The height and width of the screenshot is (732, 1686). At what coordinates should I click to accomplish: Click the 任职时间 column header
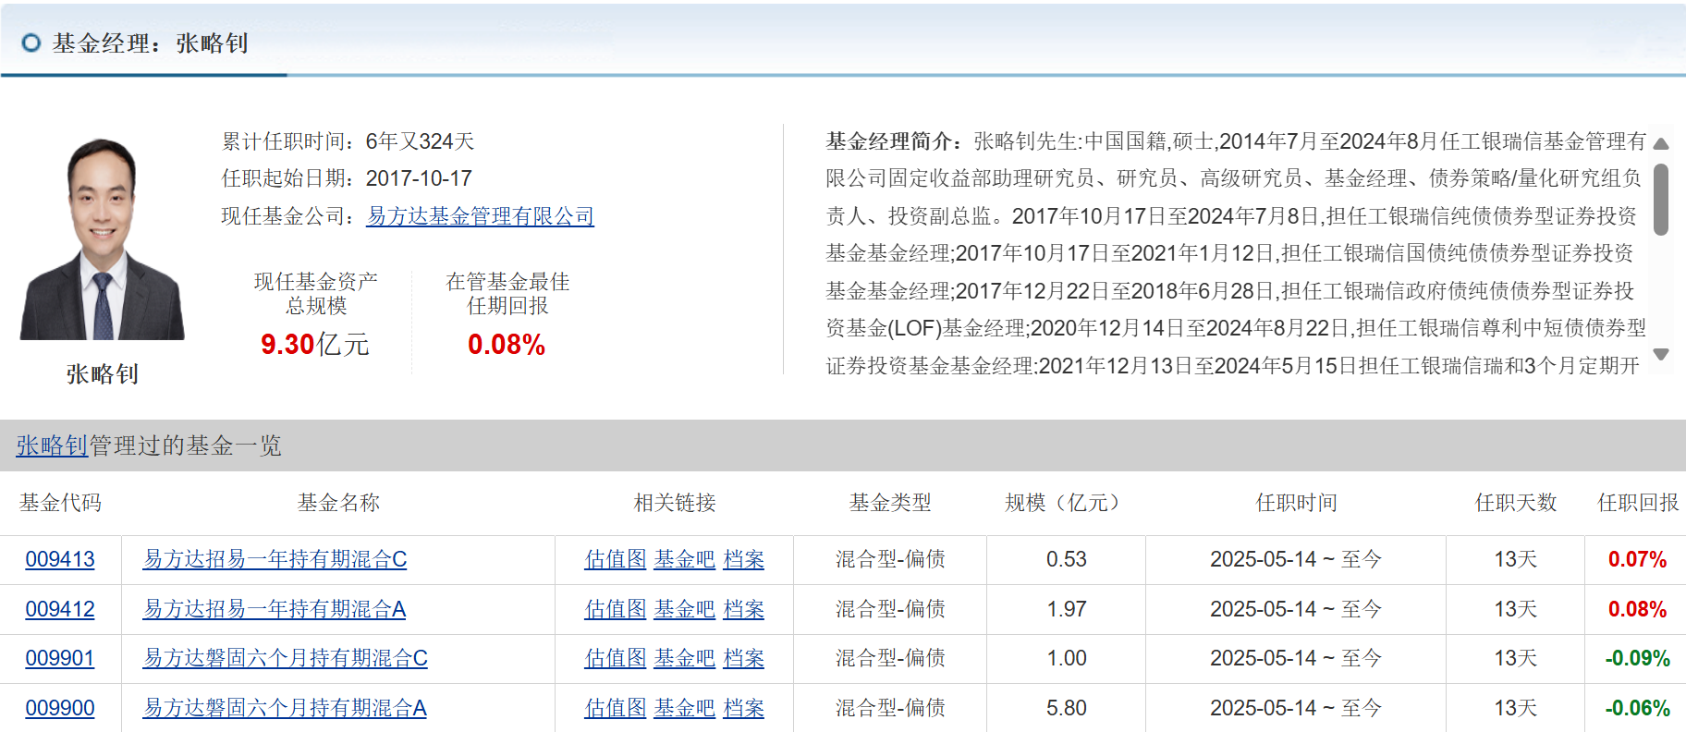[1296, 503]
